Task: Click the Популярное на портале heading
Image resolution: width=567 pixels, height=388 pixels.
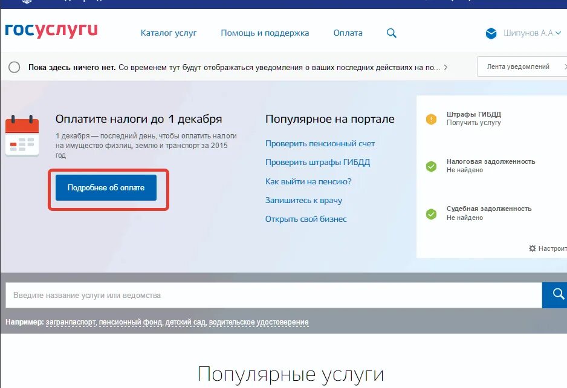Action: tap(330, 119)
